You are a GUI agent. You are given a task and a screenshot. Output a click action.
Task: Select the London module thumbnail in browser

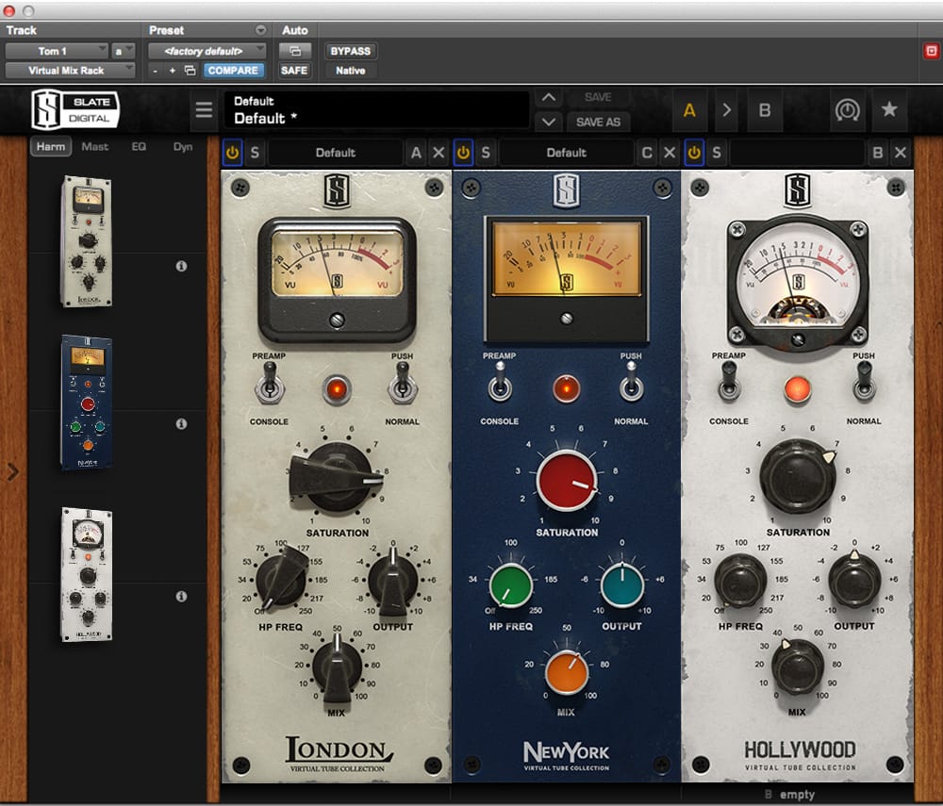87,241
